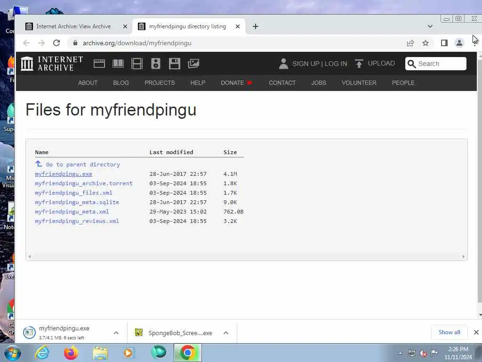
Task: Open the BLOG menu item
Action: [x=121, y=83]
